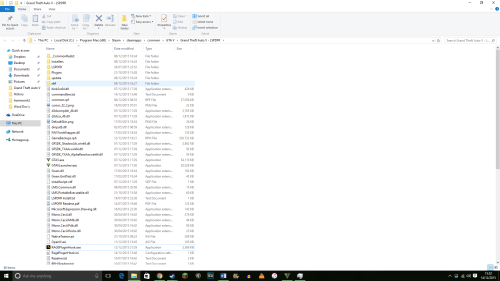
Task: Click Select none in ribbon
Action: point(202,21)
